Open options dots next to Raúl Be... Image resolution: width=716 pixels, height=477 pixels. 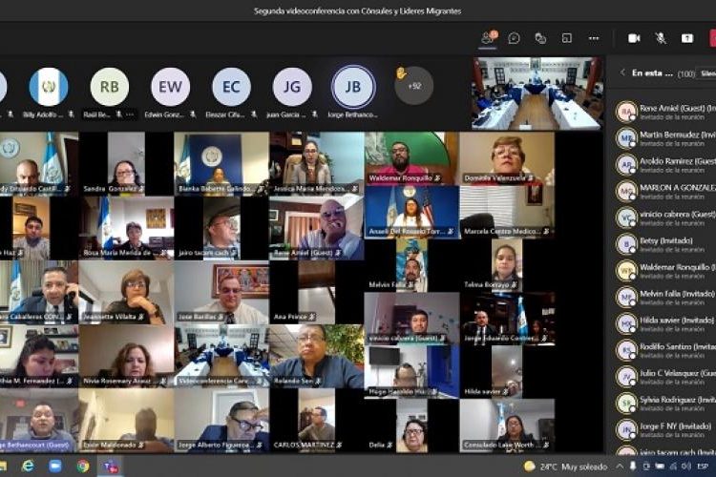[130, 114]
